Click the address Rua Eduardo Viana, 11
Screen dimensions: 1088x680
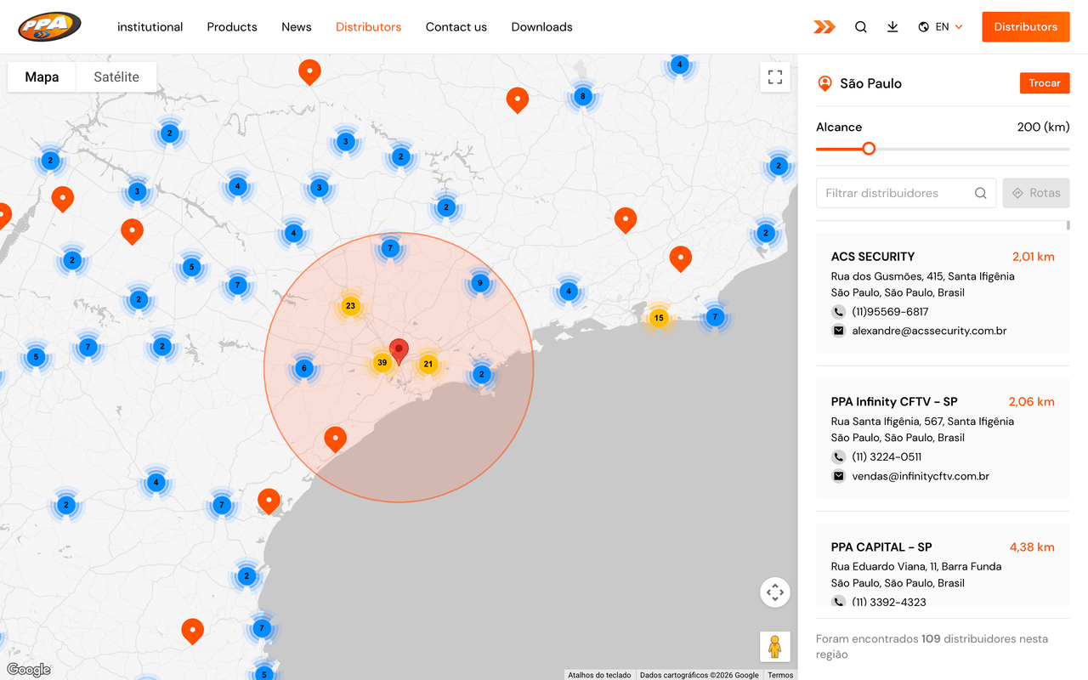tap(916, 566)
